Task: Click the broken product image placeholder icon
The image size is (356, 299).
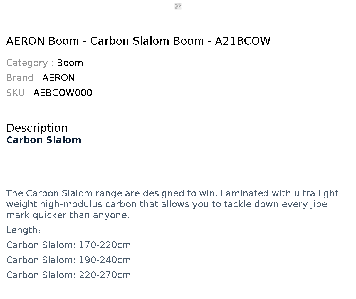Action: 178,6
